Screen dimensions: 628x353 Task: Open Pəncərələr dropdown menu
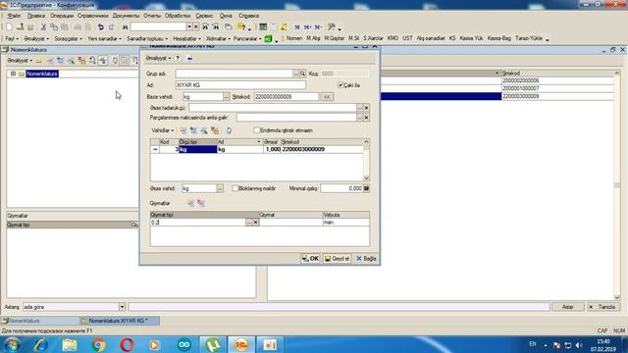[247, 39]
